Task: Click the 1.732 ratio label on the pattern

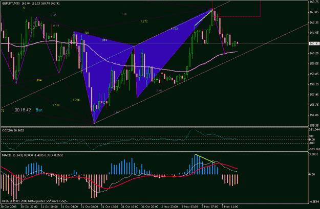Action: click(174, 29)
